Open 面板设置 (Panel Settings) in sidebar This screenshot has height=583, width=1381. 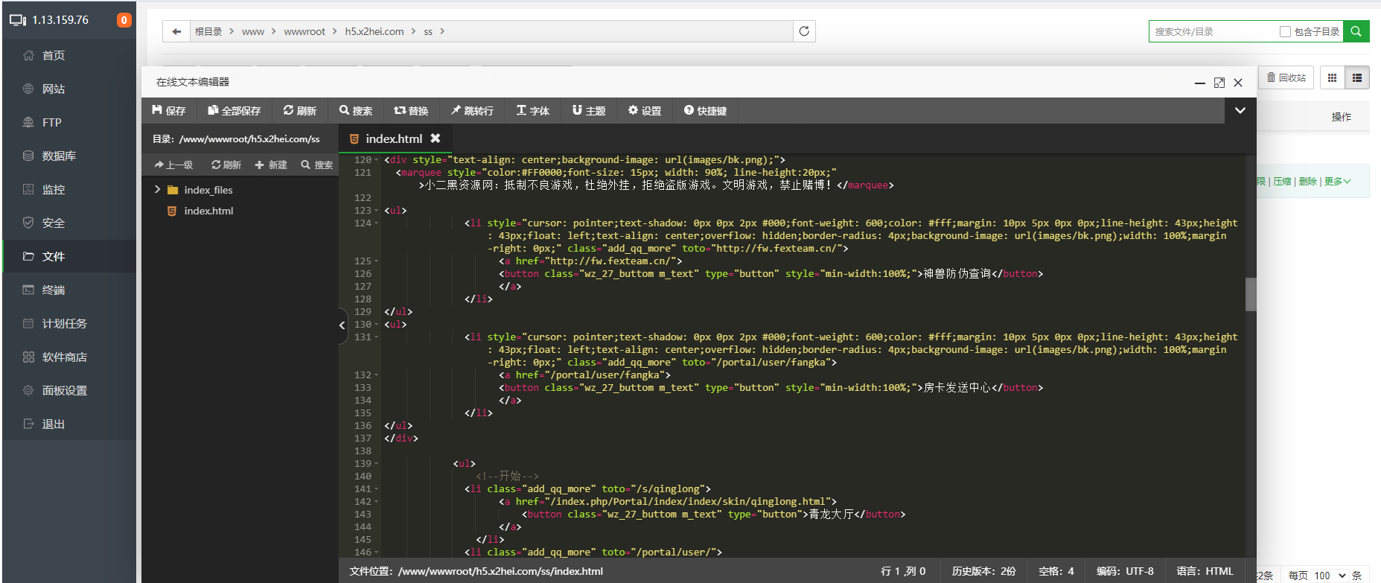(x=69, y=391)
